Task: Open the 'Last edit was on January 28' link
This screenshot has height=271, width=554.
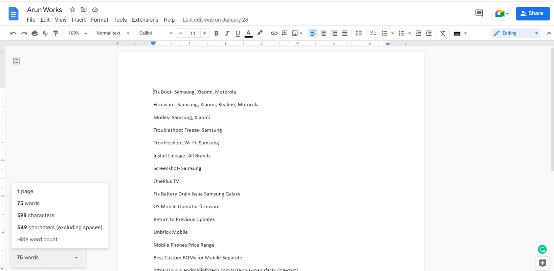Action: 215,20
